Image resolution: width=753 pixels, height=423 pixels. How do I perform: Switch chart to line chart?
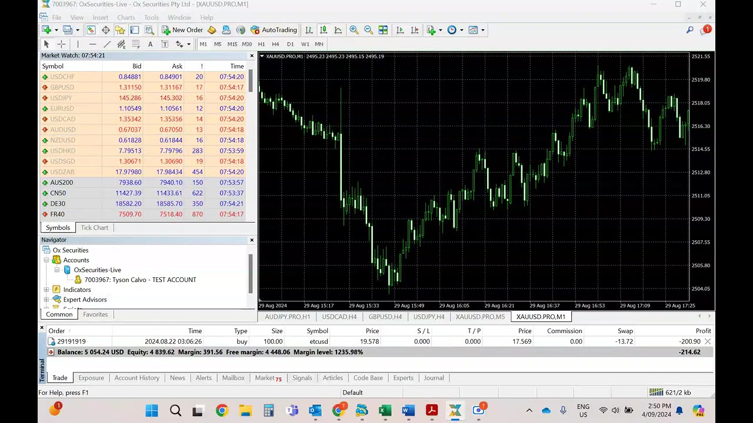(x=338, y=30)
